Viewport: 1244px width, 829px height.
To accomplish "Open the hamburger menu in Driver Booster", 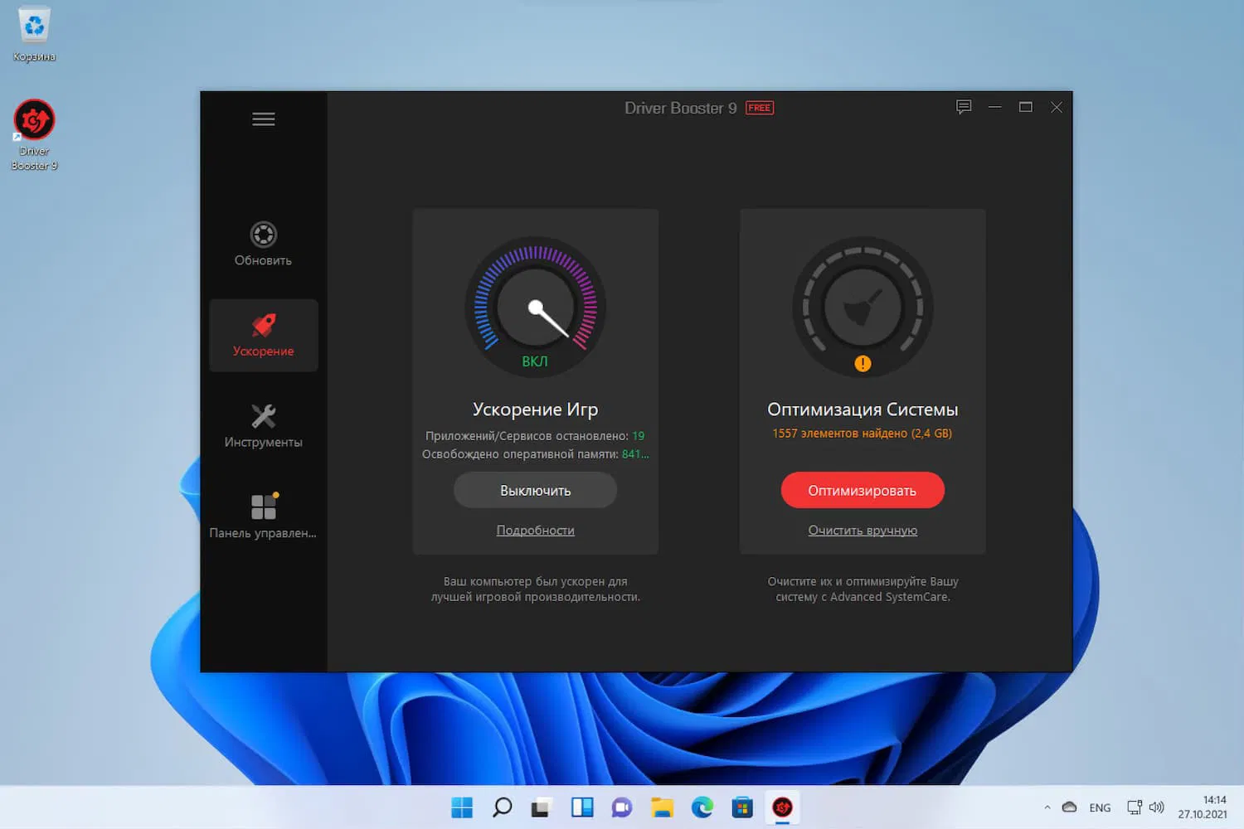I will pos(264,119).
